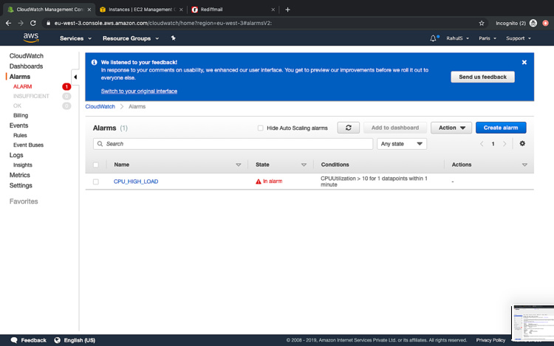Screen dimensions: 554x346
Task: Toggle the select-all alarms header checkbox
Action: (95, 165)
